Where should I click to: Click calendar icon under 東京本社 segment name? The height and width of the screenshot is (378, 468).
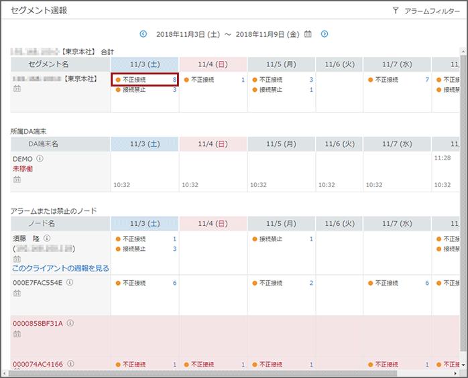[17, 88]
